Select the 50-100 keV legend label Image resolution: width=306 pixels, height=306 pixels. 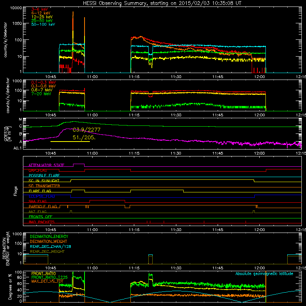pos(43,24)
